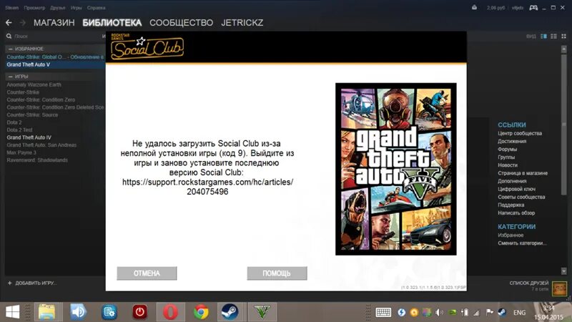The width and height of the screenshot is (572, 322).
Task: Open the Центр сообщества link
Action: (x=520, y=133)
